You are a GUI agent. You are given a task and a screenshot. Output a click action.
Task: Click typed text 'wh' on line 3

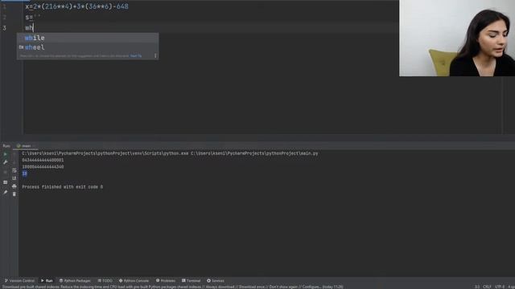pos(29,28)
